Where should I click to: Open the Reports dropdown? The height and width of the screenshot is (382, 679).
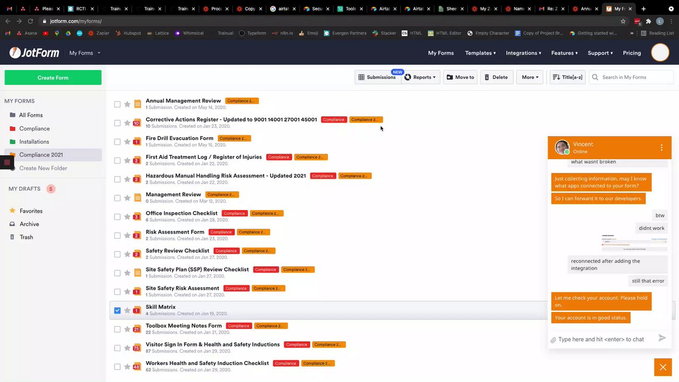(422, 77)
